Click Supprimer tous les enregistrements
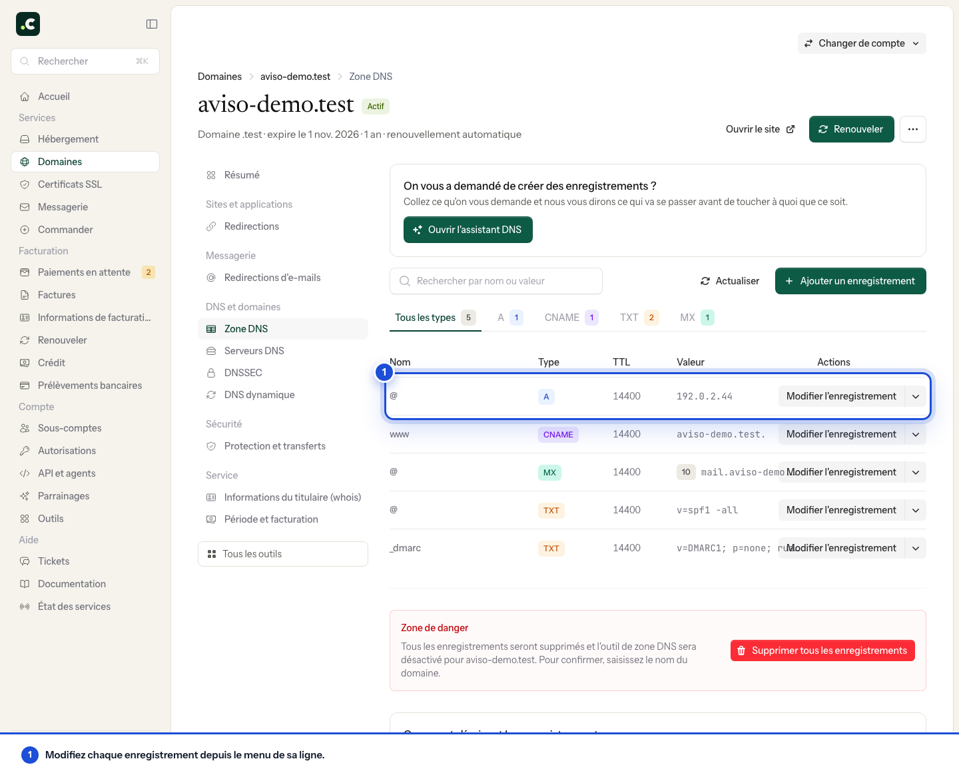This screenshot has width=959, height=775. coord(822,650)
